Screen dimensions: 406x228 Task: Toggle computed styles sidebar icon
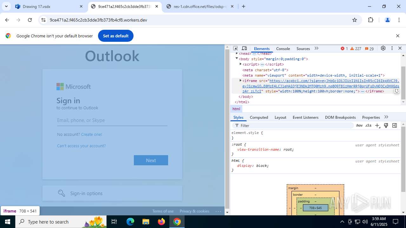coord(395,125)
